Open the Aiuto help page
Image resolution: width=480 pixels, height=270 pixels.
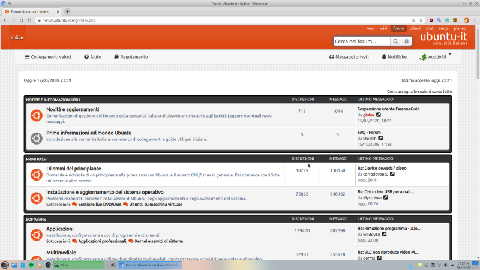coord(93,57)
